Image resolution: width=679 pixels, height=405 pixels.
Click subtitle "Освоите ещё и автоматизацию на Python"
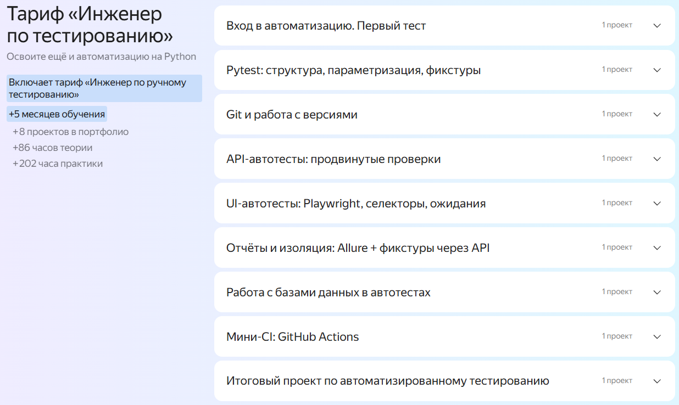[x=101, y=57]
